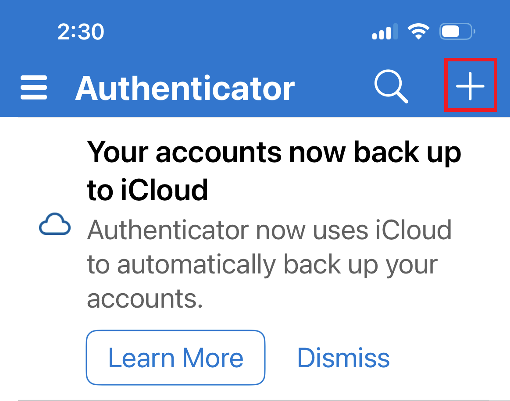This screenshot has height=401, width=510.
Task: Click the iCloud cloud icon
Action: (x=55, y=225)
